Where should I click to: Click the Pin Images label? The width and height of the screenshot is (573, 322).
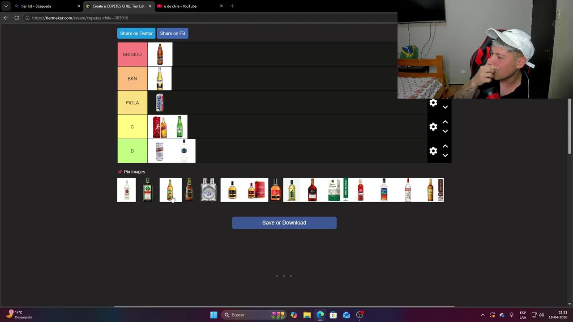click(x=134, y=172)
